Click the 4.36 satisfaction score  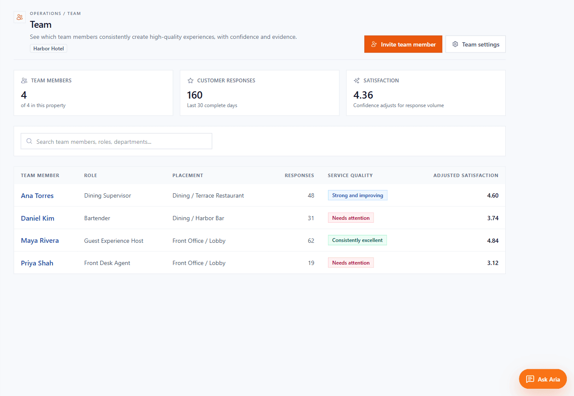click(x=363, y=95)
